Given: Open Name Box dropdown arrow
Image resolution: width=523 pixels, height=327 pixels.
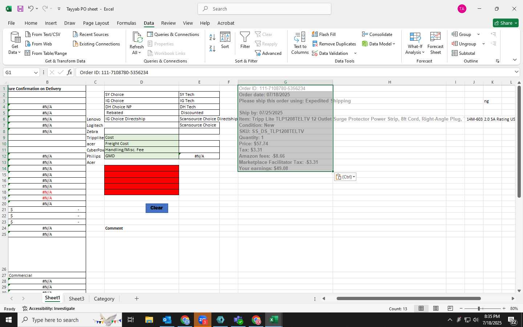Looking at the screenshot, I should (36, 73).
